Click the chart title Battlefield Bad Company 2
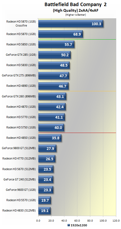Image resolution: width=121 pixels, height=229 pixels. (x=75, y=5)
